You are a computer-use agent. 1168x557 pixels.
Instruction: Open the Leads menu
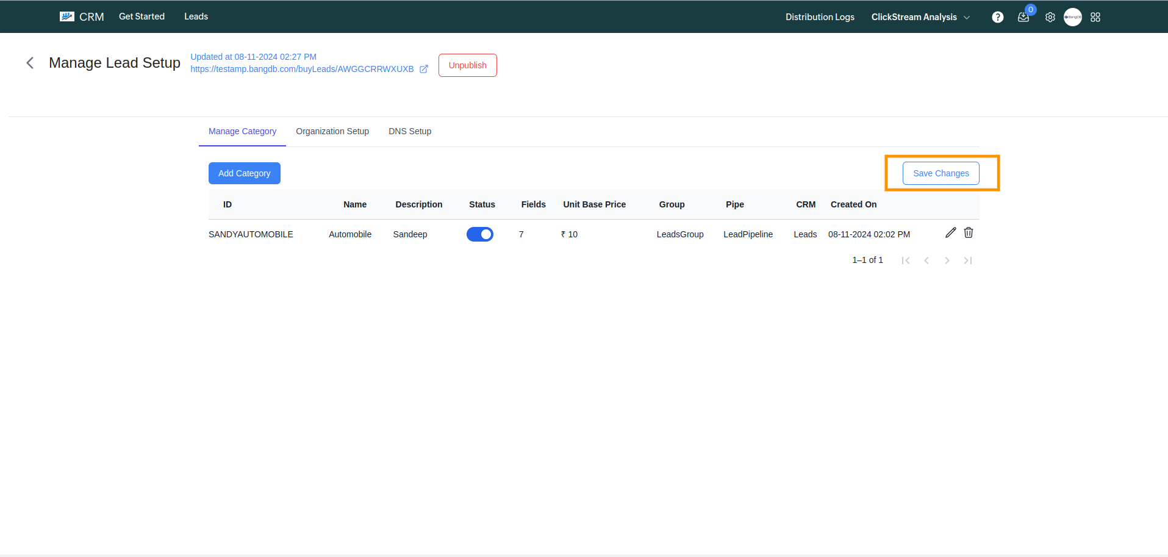[196, 16]
